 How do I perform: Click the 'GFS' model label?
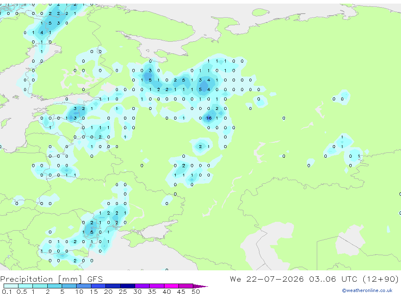[95, 279]
